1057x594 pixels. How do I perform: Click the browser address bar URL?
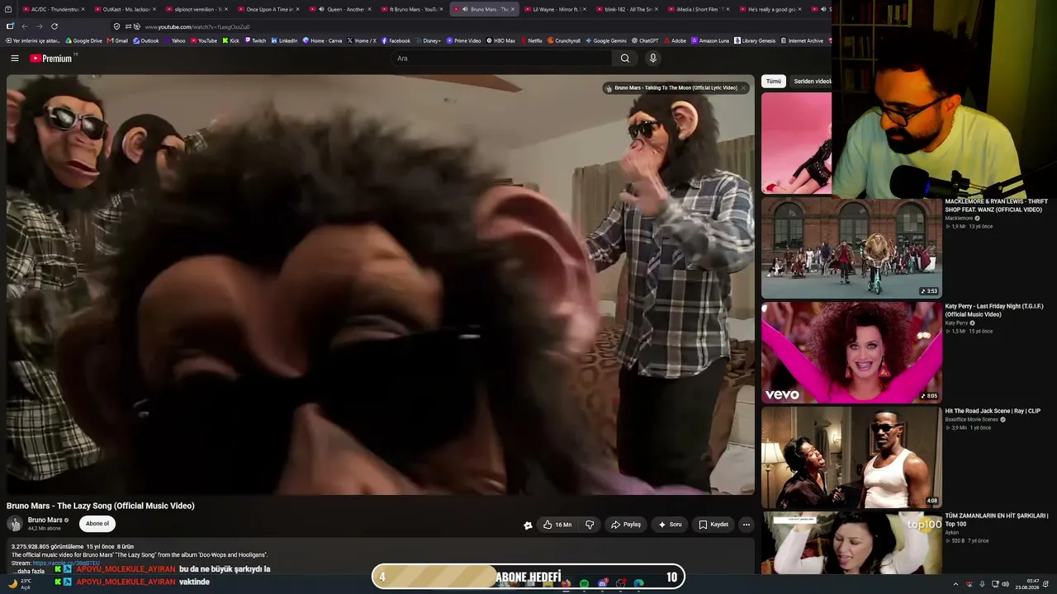pyautogui.click(x=197, y=26)
